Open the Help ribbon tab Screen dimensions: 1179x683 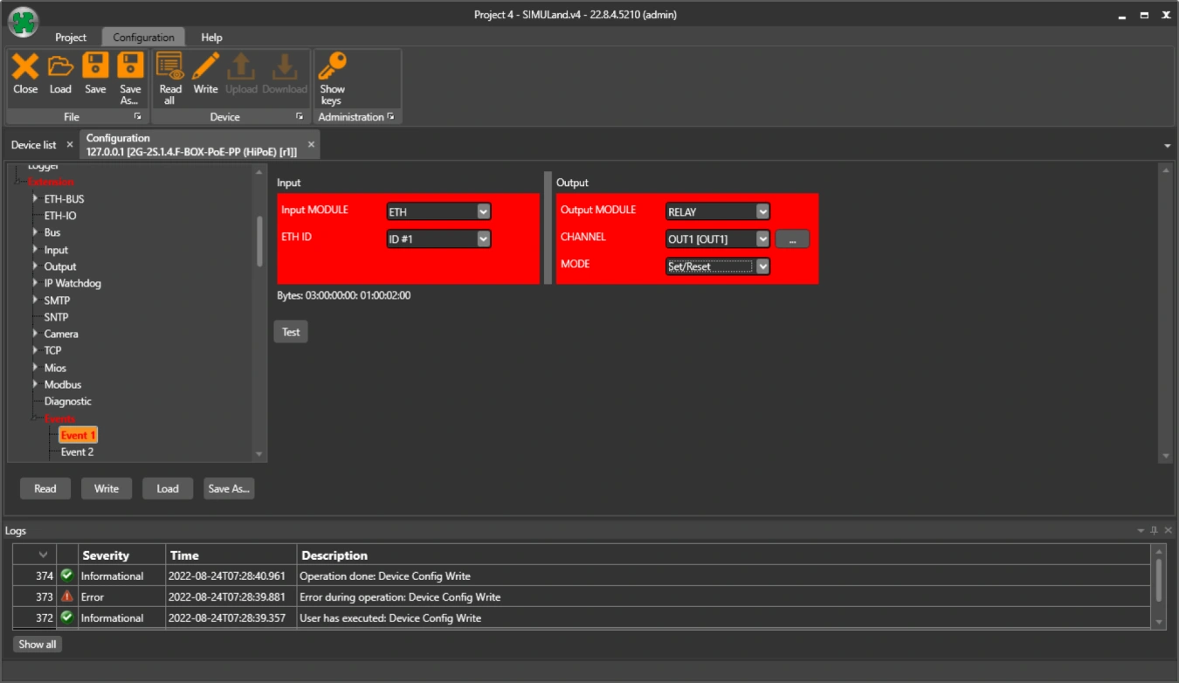pyautogui.click(x=211, y=38)
